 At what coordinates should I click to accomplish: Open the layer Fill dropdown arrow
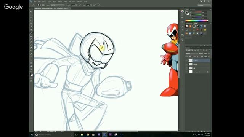click(209, 57)
